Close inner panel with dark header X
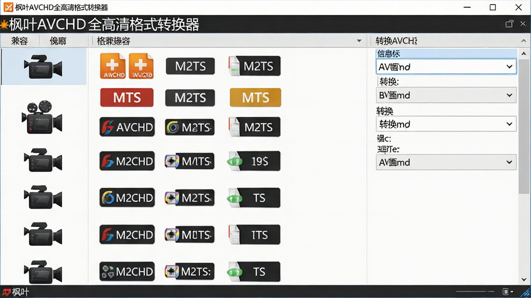Image resolution: width=531 pixels, height=298 pixels. [523, 24]
